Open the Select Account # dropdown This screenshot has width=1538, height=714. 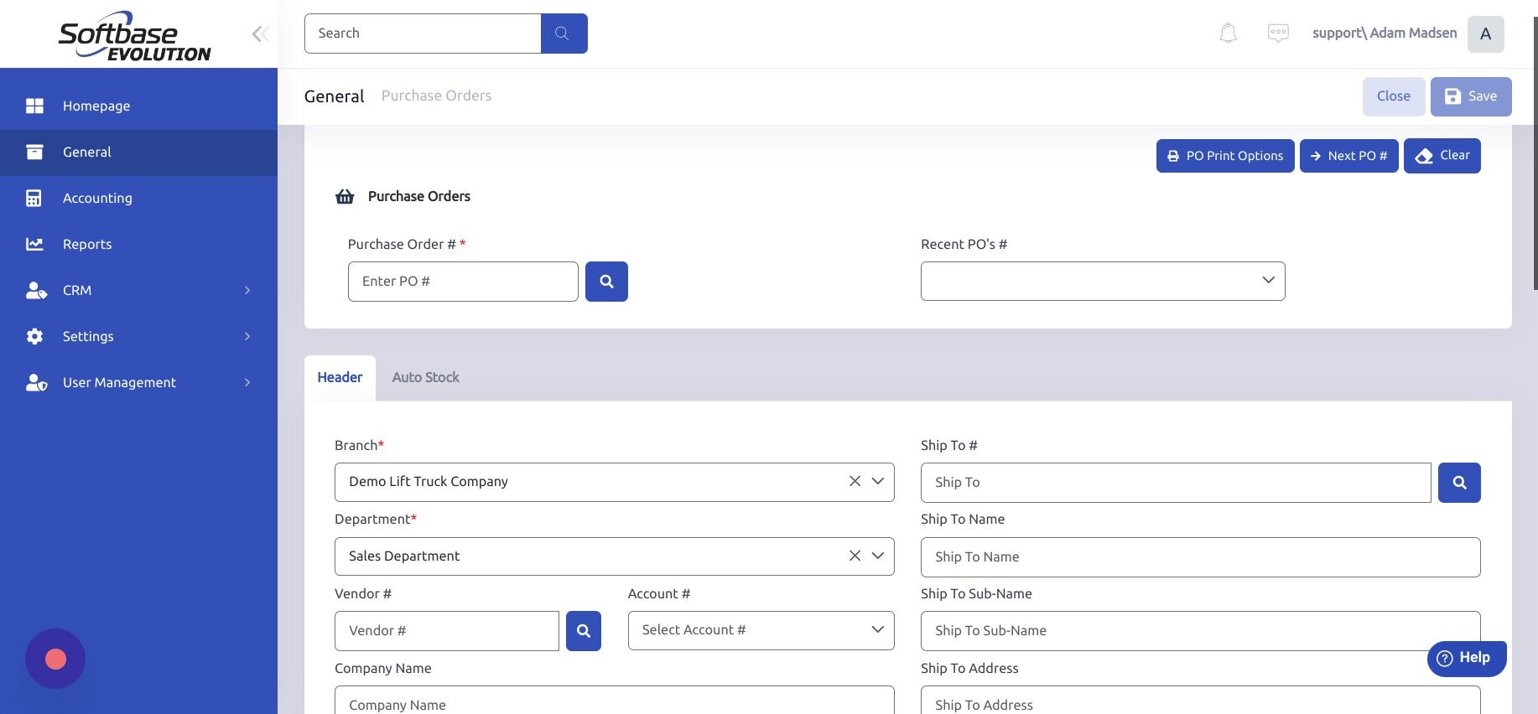coord(761,630)
